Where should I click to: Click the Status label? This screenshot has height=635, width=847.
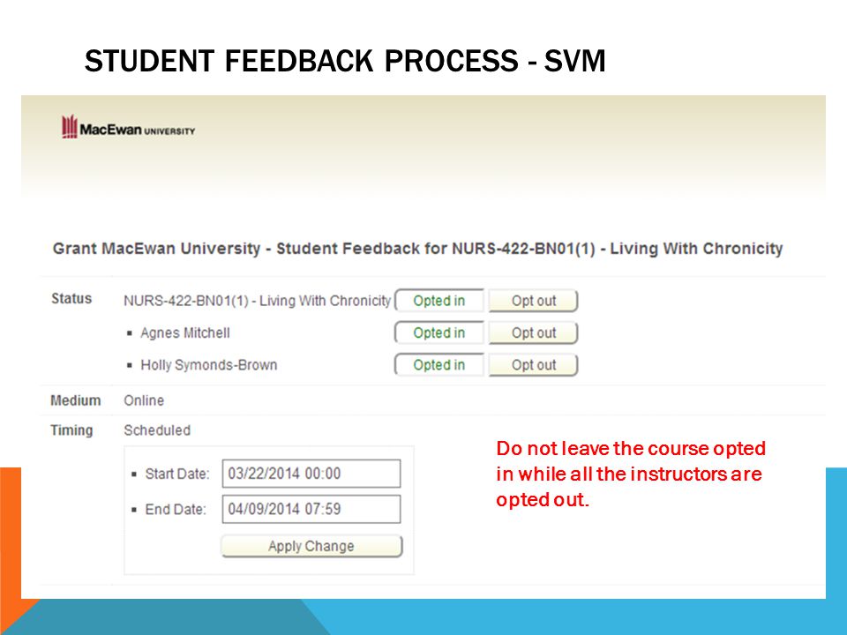pos(71,299)
